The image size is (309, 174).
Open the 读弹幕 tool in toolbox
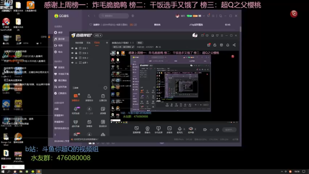103,111
